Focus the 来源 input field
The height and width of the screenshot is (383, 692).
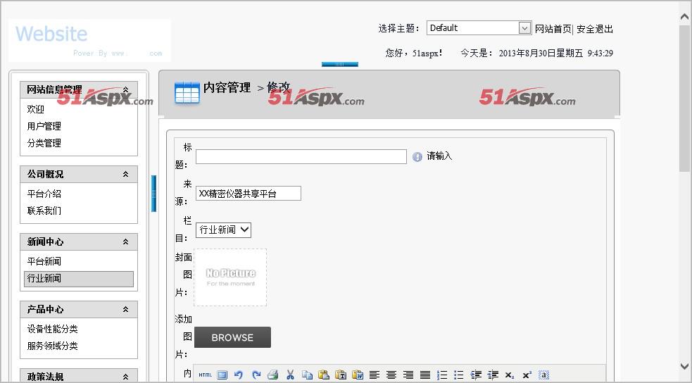pos(249,194)
